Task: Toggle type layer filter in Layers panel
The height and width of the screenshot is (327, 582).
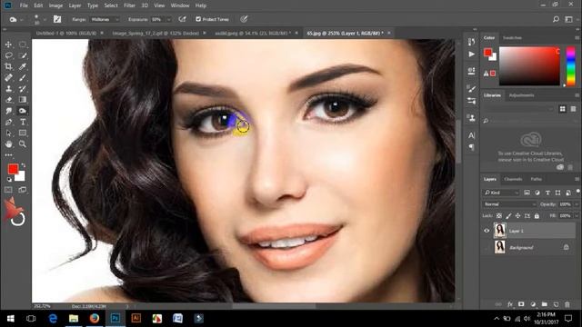Action: point(547,193)
